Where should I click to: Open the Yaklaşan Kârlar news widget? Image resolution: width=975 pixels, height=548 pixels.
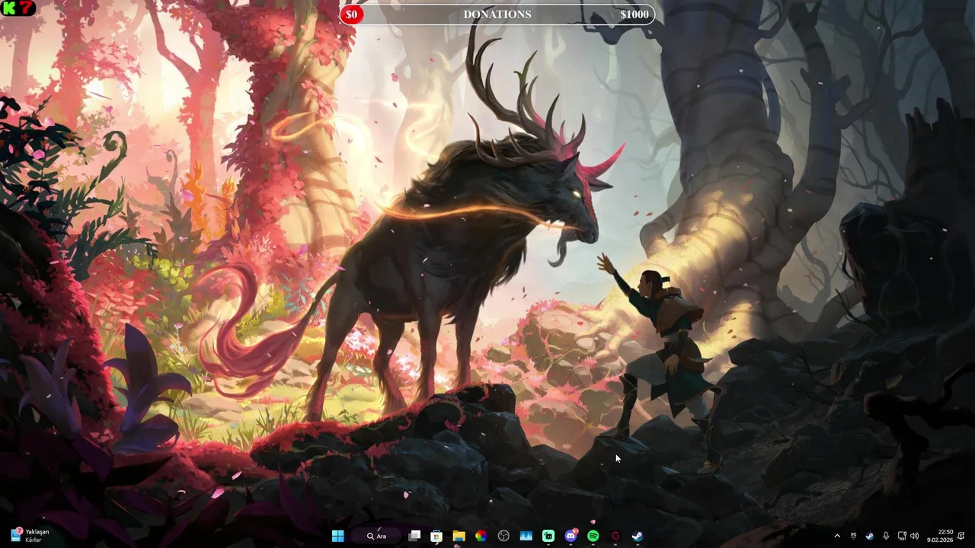(x=30, y=536)
